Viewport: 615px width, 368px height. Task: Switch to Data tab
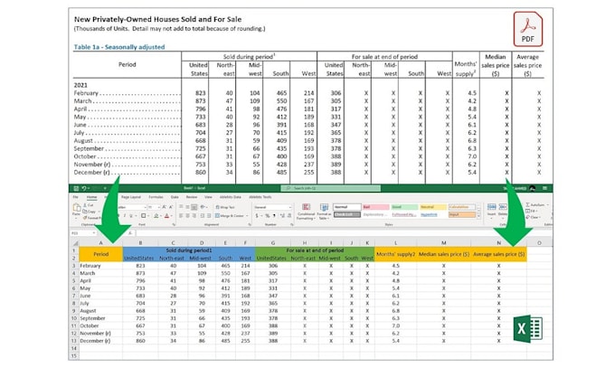(175, 197)
